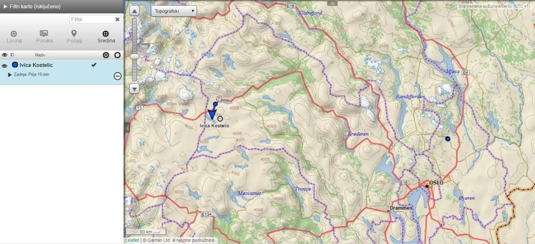535x244 pixels.
Task: Sort list by Naziv column
Action: click(x=40, y=55)
